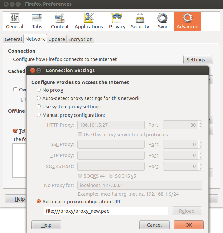Open the Security preferences pane
The image size is (223, 233).
(x=140, y=21)
